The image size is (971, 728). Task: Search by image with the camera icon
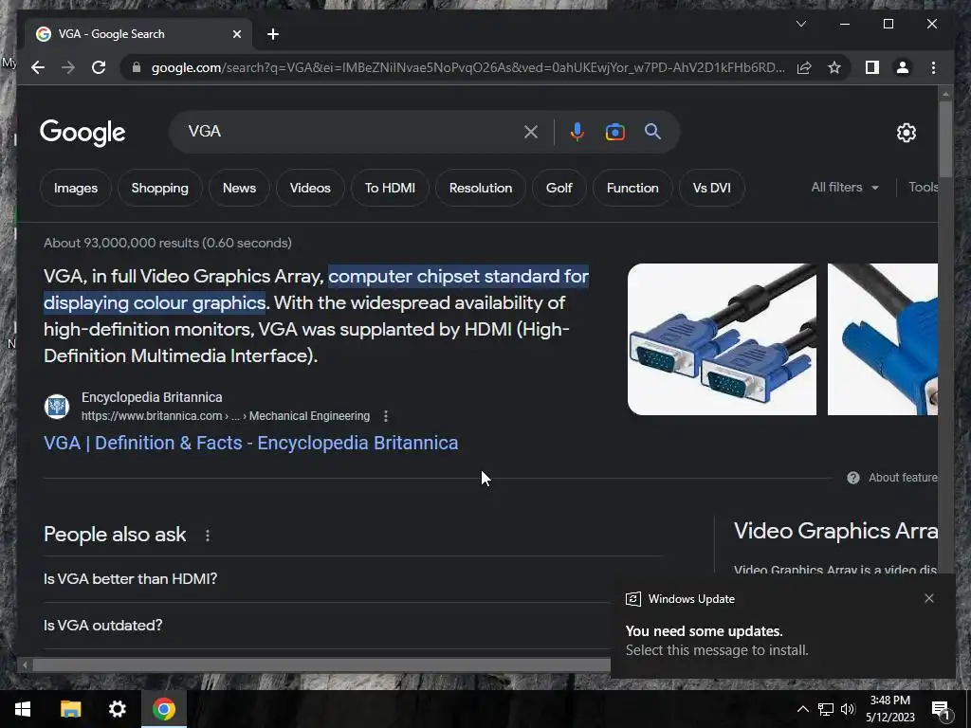(614, 132)
